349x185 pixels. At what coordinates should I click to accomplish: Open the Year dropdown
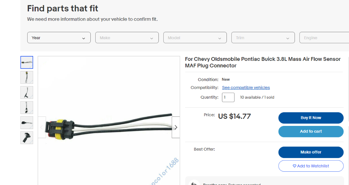click(59, 38)
